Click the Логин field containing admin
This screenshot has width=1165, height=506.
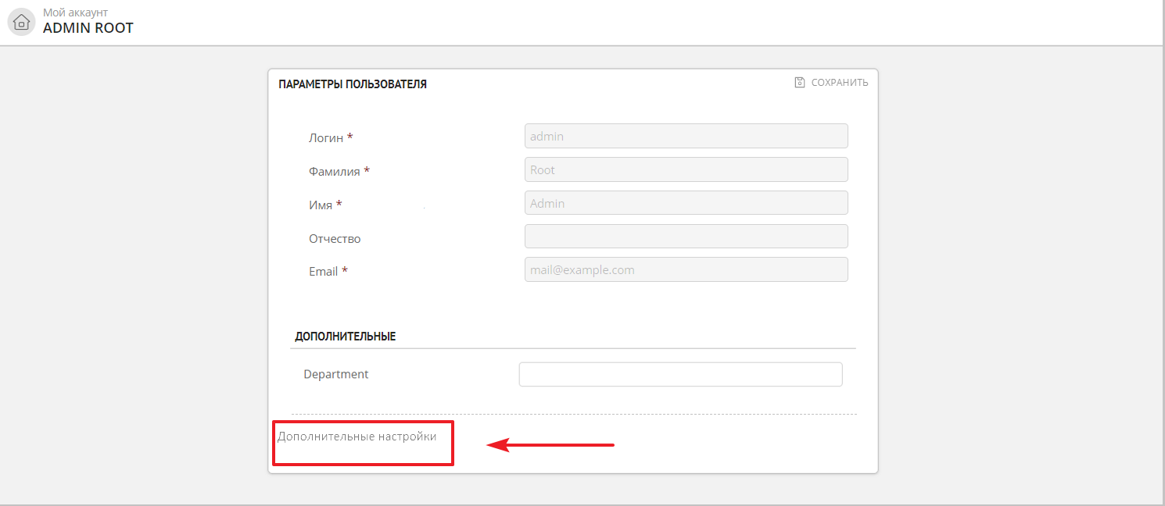point(686,137)
